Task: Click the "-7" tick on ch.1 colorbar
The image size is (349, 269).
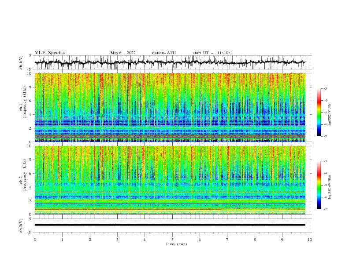Action: click(325, 136)
